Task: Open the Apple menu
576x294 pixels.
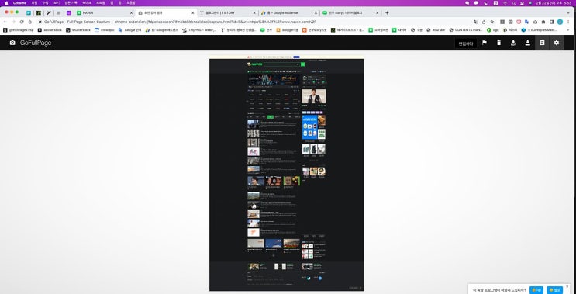Action: click(x=6, y=3)
